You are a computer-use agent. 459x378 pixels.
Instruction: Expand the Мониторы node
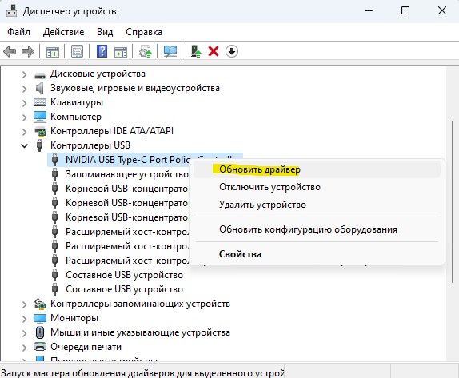coord(25,318)
